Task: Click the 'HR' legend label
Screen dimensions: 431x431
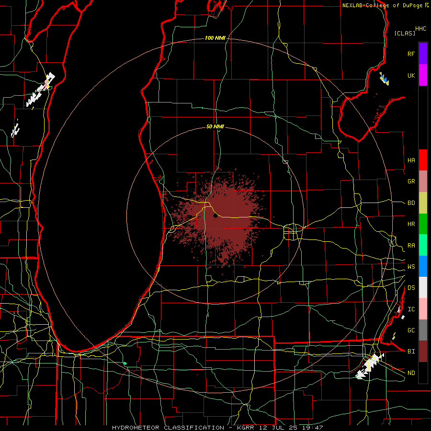Action: point(411,224)
